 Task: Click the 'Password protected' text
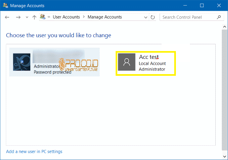click(x=52, y=72)
